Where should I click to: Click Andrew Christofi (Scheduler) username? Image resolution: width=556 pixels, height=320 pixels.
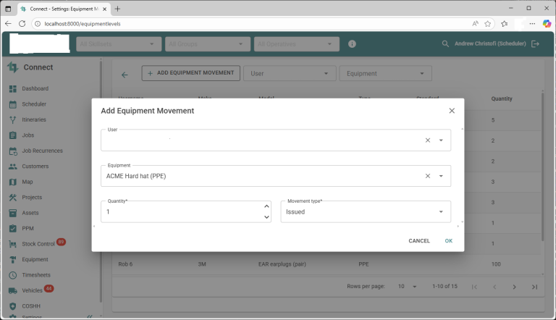(x=490, y=43)
